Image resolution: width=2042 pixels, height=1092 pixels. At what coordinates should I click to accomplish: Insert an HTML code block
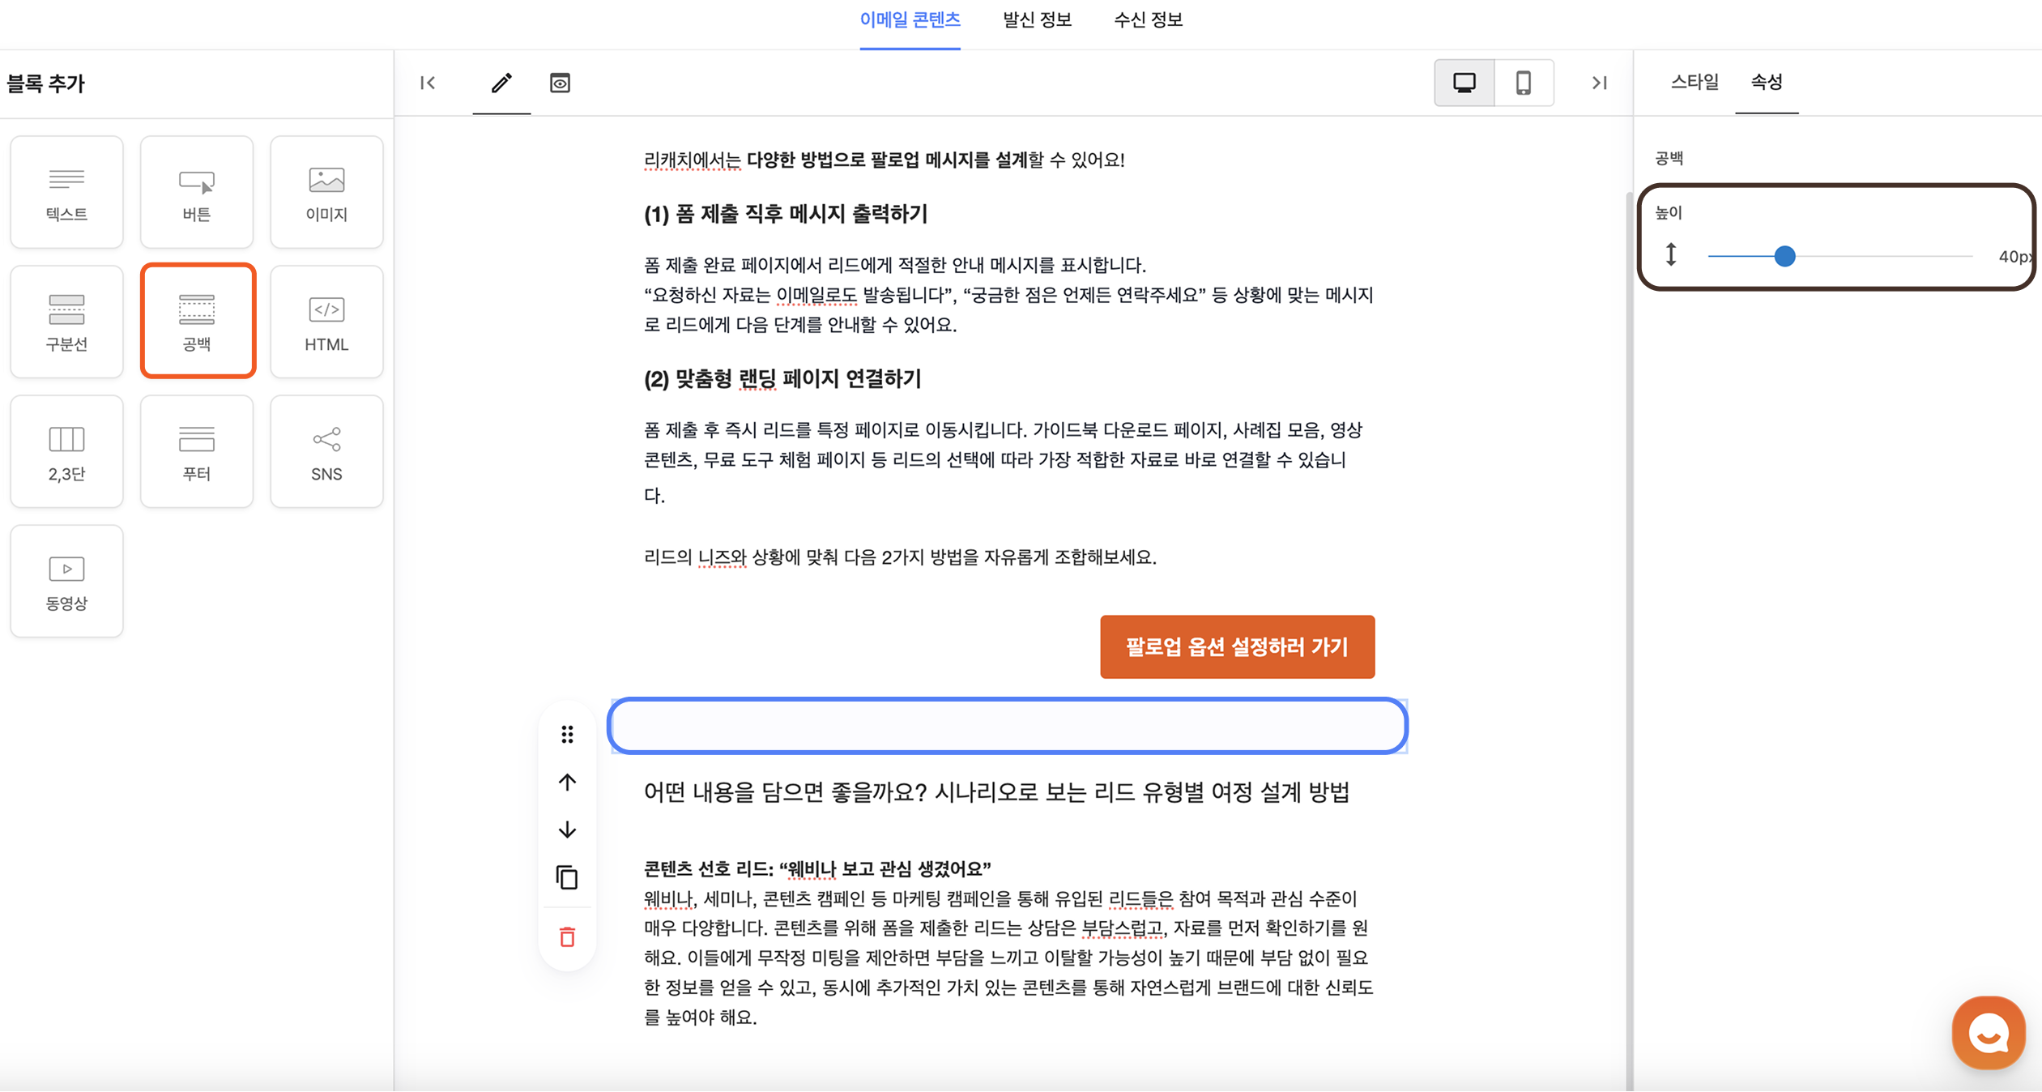326,322
